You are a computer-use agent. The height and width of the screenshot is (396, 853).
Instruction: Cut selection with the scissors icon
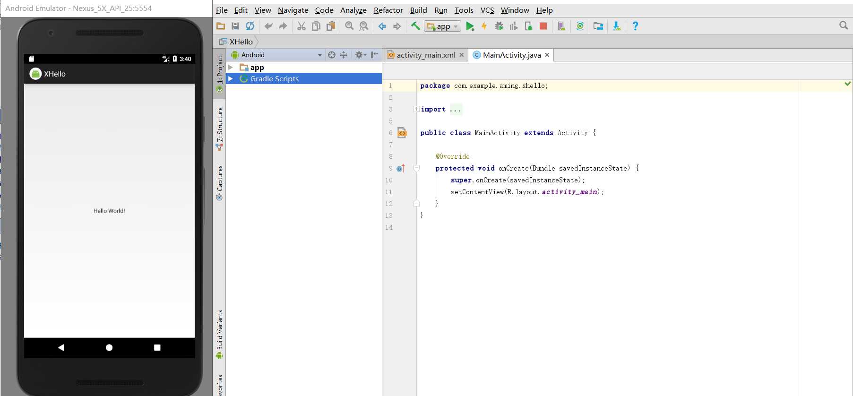click(302, 26)
